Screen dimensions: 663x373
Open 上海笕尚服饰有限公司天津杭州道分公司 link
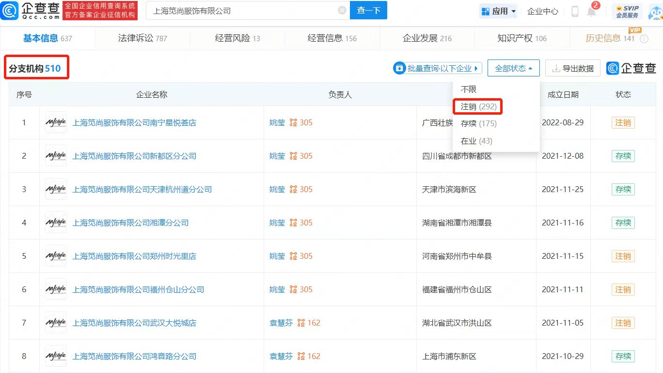pos(142,190)
